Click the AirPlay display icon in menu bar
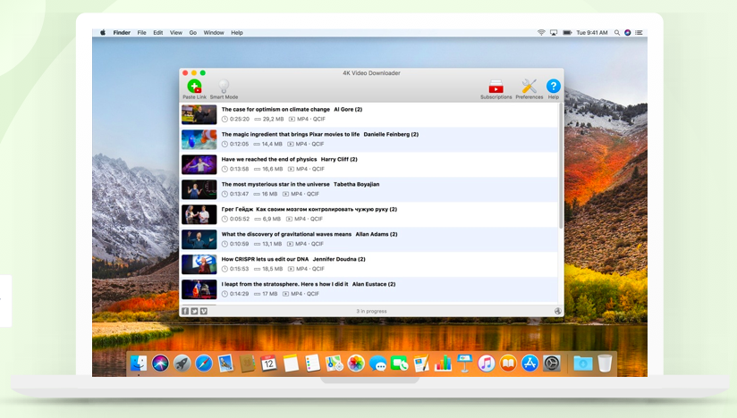This screenshot has width=737, height=418. [554, 33]
